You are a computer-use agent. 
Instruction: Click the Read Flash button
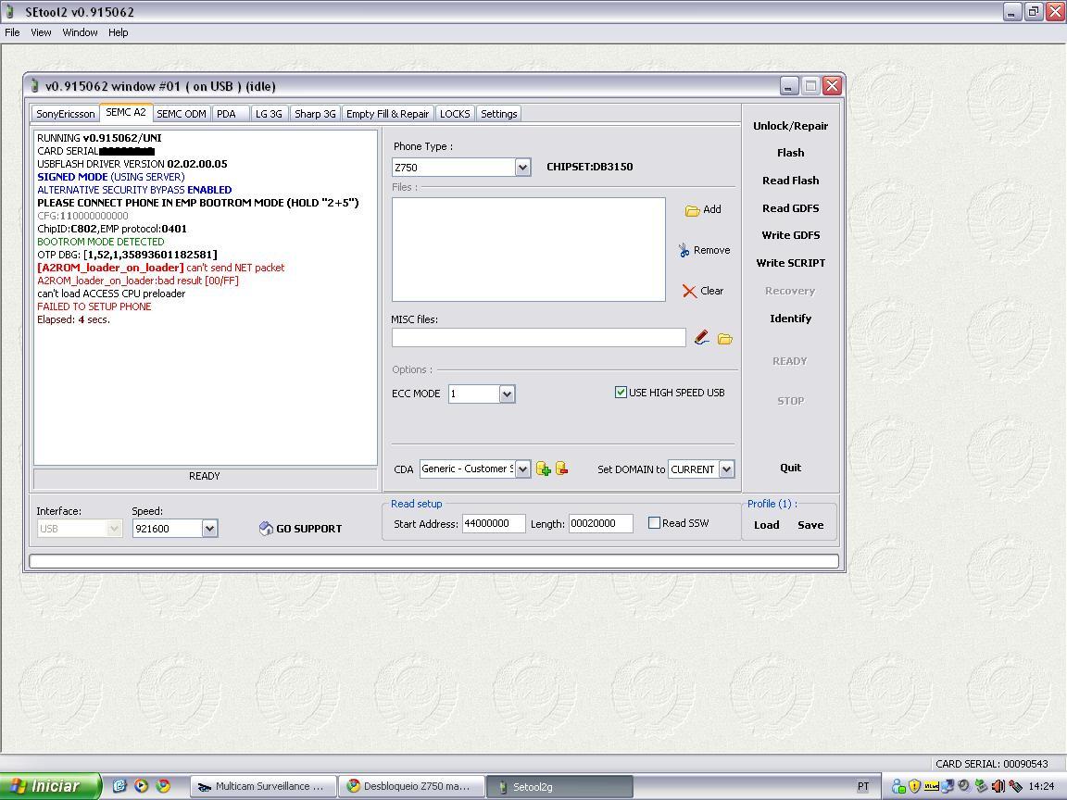pos(790,181)
